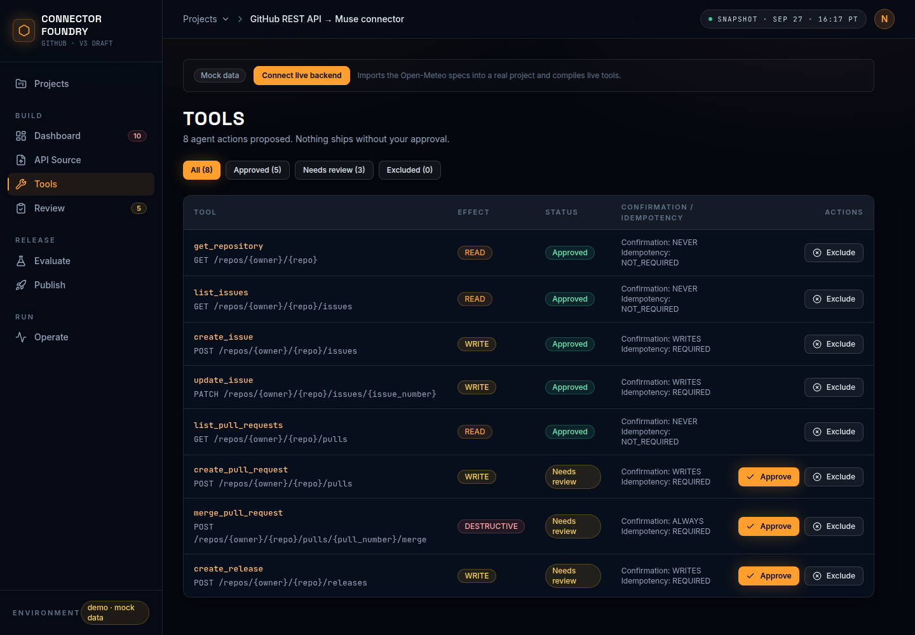Open the Evaluate page
This screenshot has width=915, height=635.
tap(81, 261)
